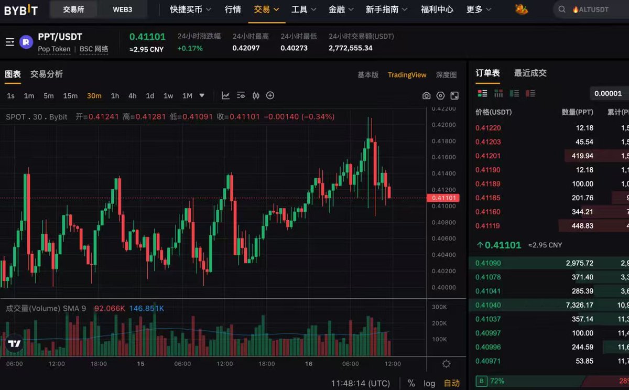Viewport: 629px width, 390px height.
Task: Click the current price label 0.41101 on axis
Action: pos(443,198)
